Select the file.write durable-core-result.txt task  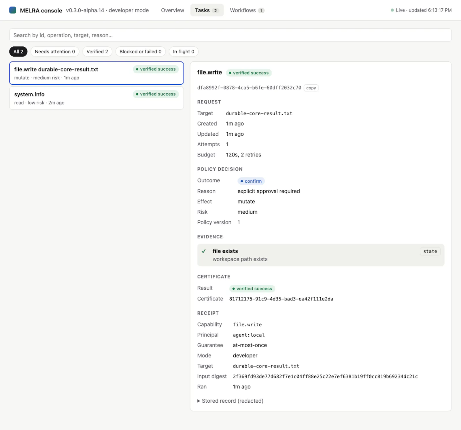click(97, 73)
